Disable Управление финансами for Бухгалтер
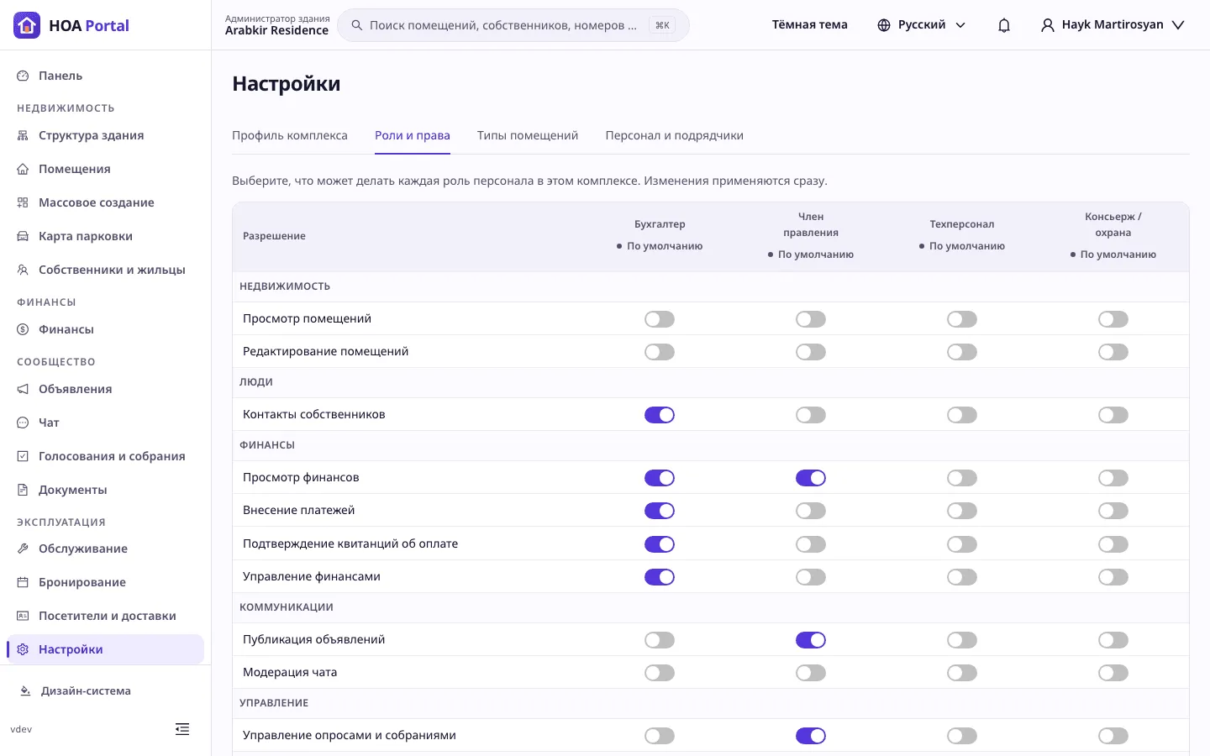Viewport: 1210px width, 756px height. 660,577
